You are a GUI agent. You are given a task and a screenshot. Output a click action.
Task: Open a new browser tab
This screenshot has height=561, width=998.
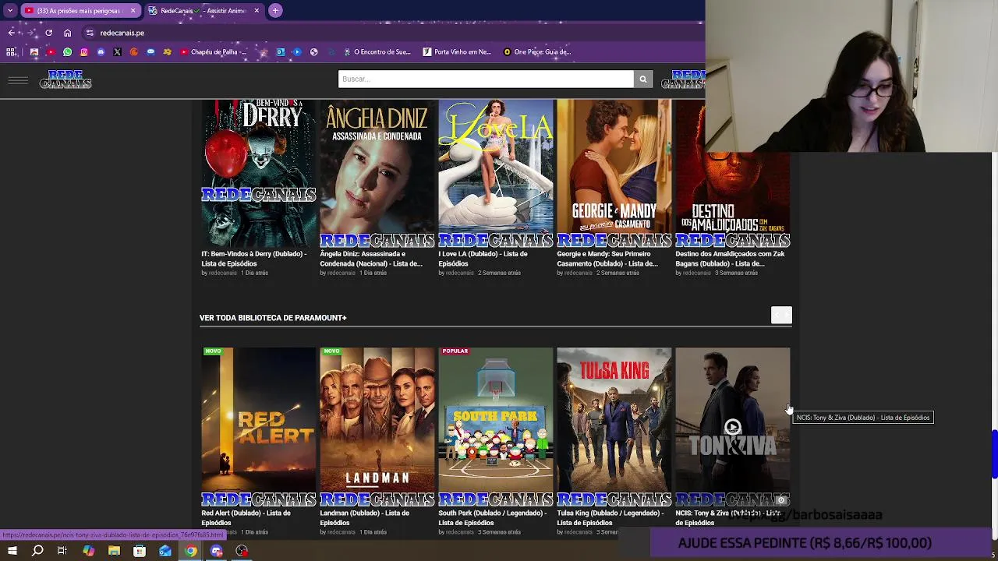click(x=275, y=11)
